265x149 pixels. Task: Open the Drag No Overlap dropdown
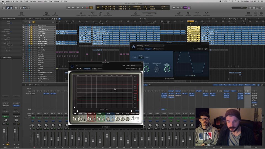[234, 19]
